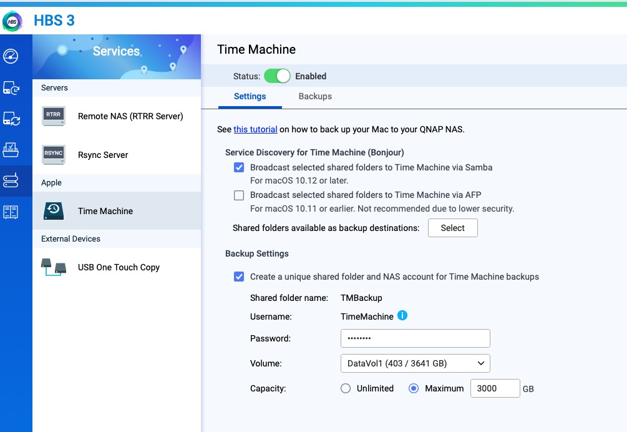Viewport: 627px width, 432px height.
Task: Click the Apple section heading
Action: (51, 183)
